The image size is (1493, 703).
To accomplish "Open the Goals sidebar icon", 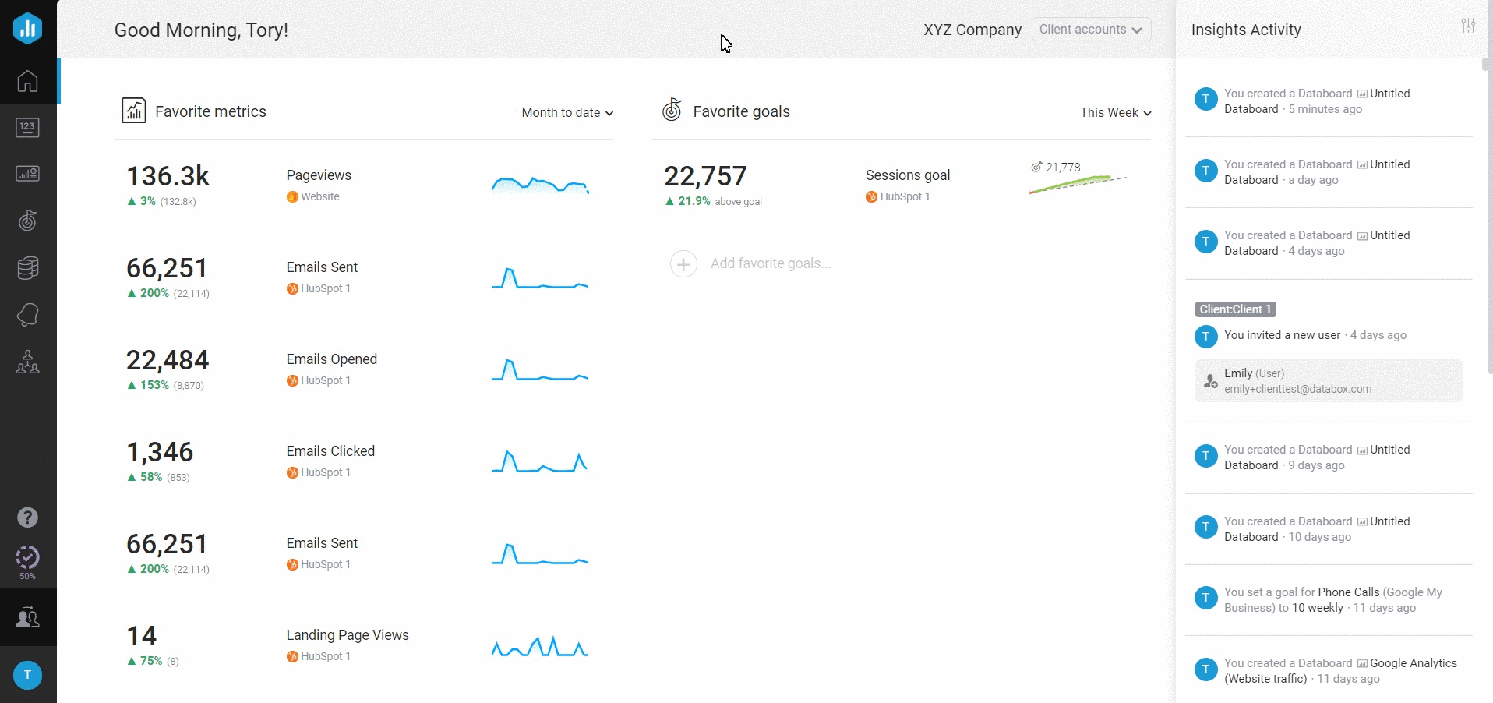I will point(27,221).
